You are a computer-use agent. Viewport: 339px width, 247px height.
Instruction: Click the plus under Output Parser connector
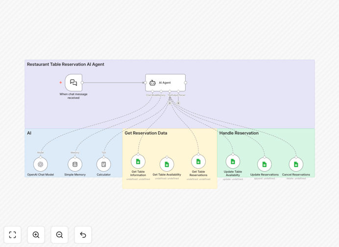click(x=178, y=103)
